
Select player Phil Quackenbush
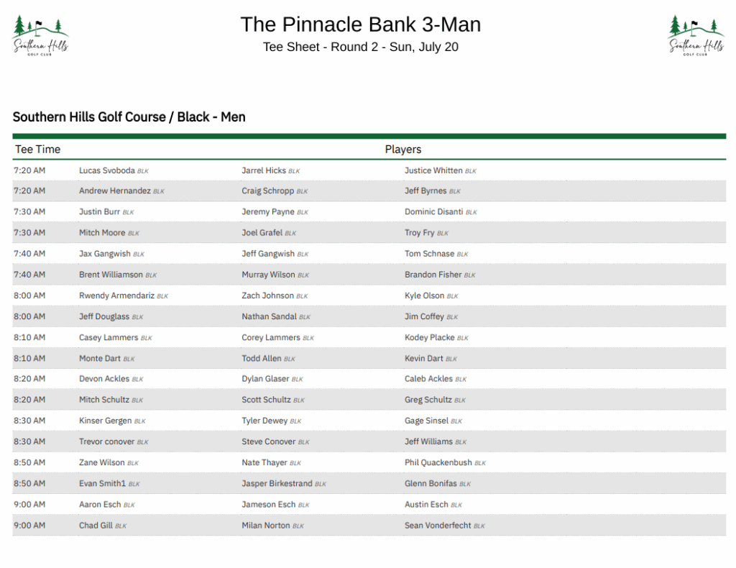click(x=438, y=462)
